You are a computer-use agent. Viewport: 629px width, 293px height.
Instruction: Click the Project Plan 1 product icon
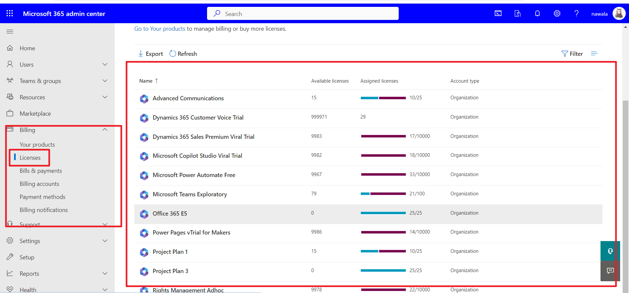click(x=144, y=252)
